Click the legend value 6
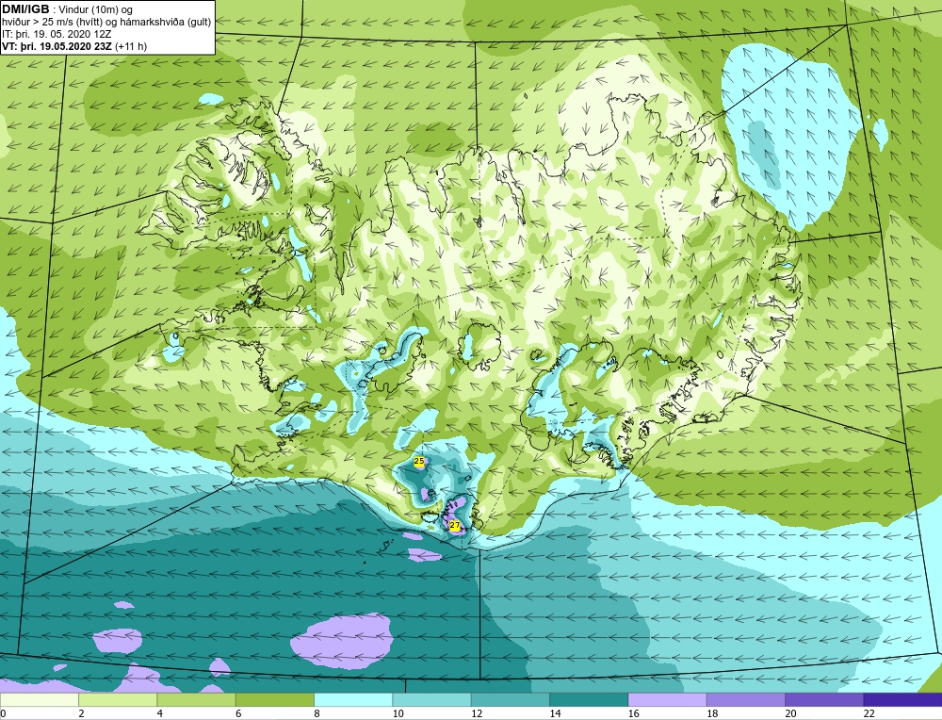The height and width of the screenshot is (720, 942). (238, 713)
